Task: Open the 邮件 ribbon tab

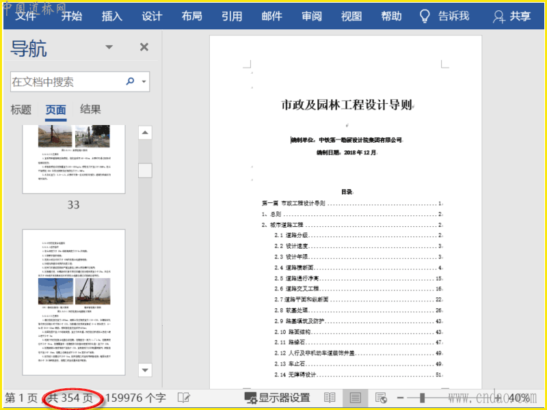Action: point(271,16)
